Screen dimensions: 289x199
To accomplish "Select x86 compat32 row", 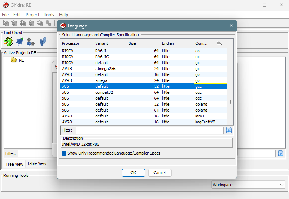I will [144, 92].
